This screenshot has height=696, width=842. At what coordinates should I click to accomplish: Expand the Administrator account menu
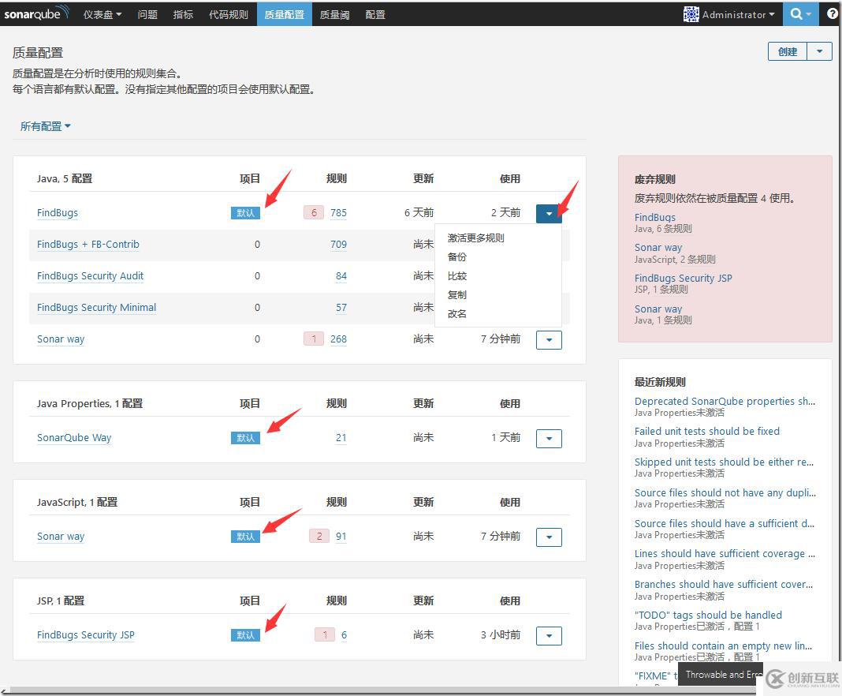pyautogui.click(x=739, y=14)
